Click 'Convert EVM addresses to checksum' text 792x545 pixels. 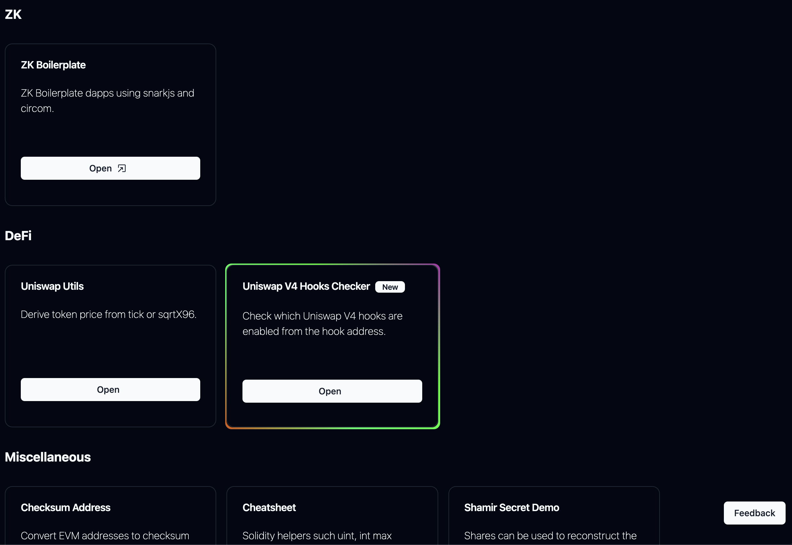(x=105, y=535)
